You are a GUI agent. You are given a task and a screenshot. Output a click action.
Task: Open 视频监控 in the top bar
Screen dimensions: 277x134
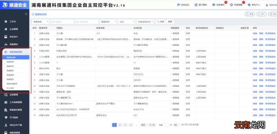pyautogui.click(x=183, y=5)
